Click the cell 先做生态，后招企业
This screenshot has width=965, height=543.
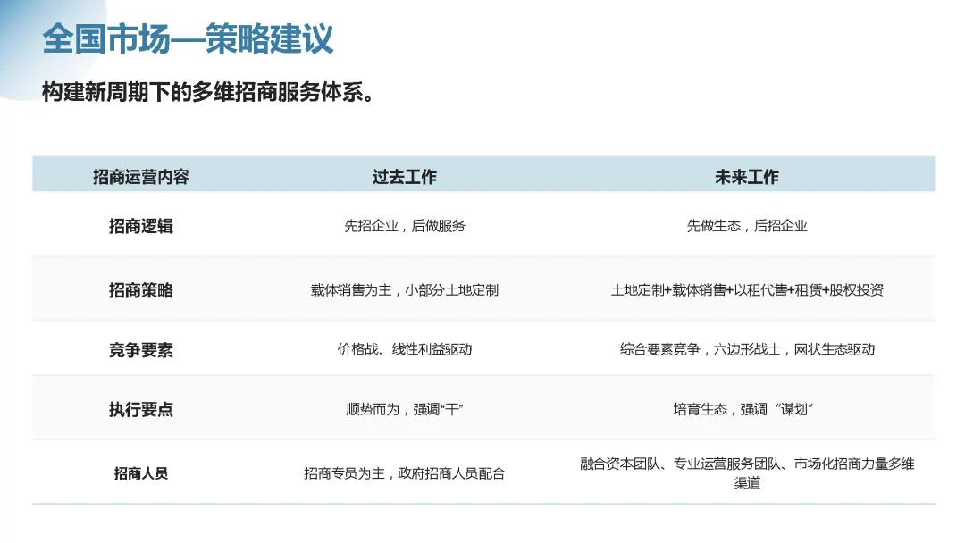(x=746, y=226)
